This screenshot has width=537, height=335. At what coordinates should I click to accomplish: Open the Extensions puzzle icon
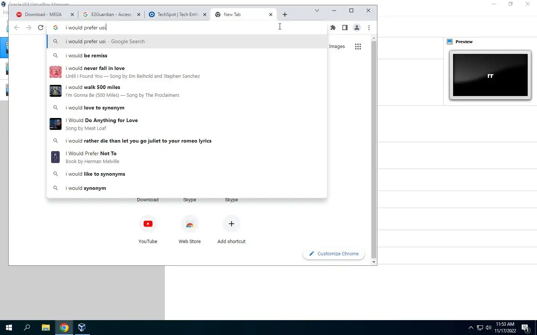point(333,28)
